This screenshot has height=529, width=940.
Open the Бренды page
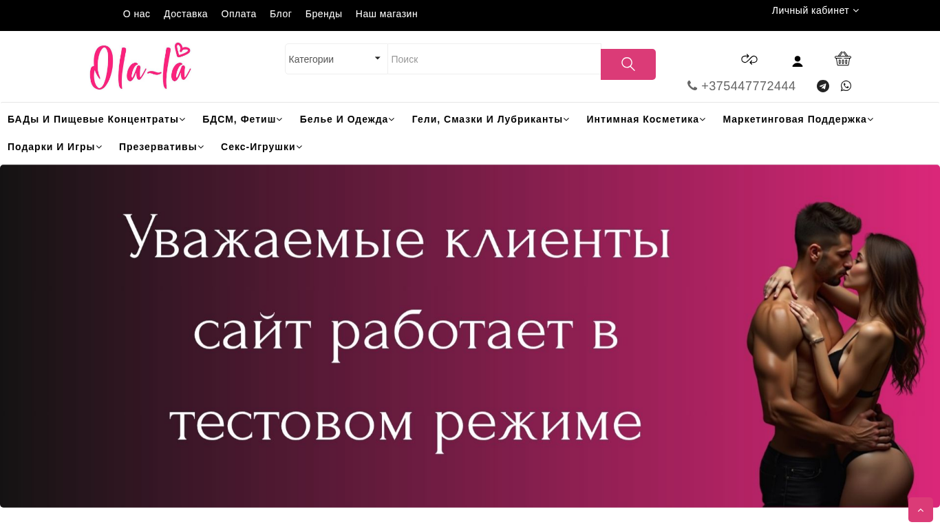click(x=323, y=14)
